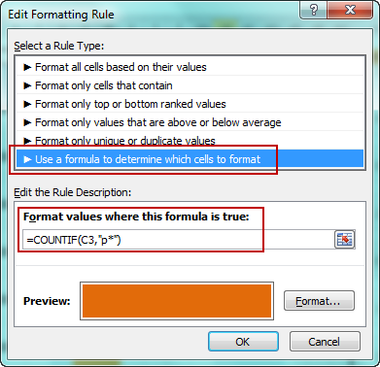The height and width of the screenshot is (367, 380).
Task: Click arrow before 'Format only cells that contain'
Action: click(27, 85)
